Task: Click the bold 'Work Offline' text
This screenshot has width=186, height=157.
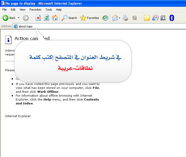Action: pos(48,92)
